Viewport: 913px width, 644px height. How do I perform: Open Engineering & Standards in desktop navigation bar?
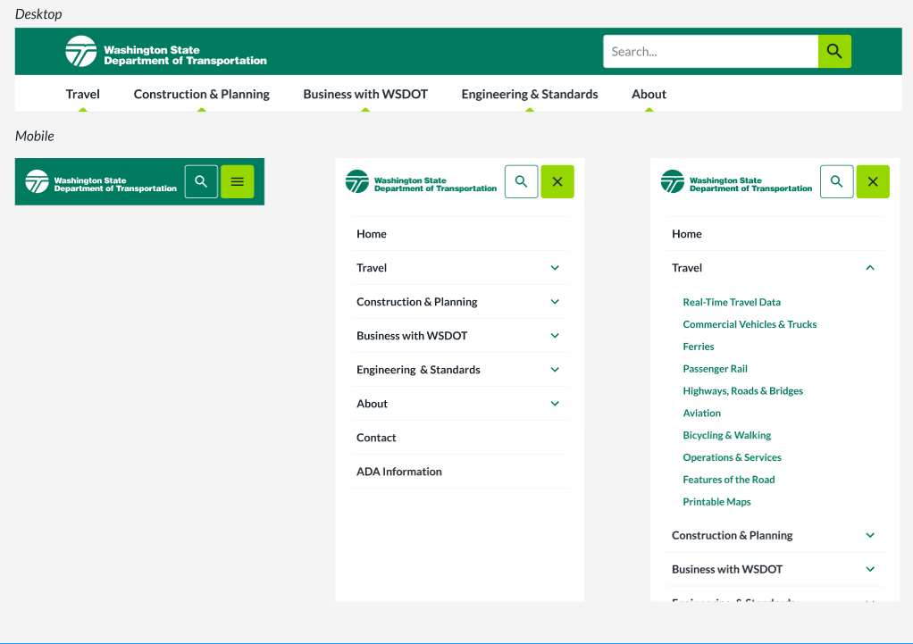pos(529,95)
